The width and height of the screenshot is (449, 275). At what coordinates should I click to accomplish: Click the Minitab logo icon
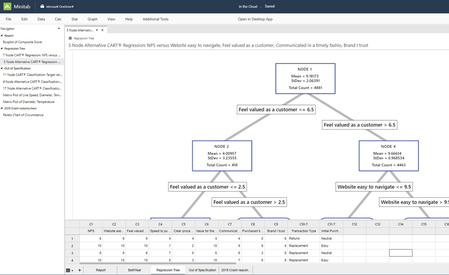tap(7, 7)
